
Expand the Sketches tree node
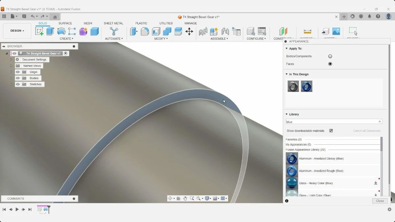11,84
